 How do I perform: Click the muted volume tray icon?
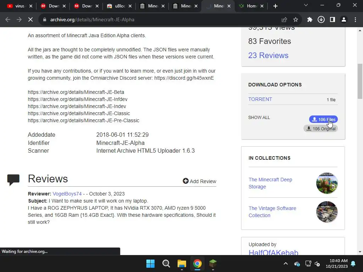(x=317, y=263)
